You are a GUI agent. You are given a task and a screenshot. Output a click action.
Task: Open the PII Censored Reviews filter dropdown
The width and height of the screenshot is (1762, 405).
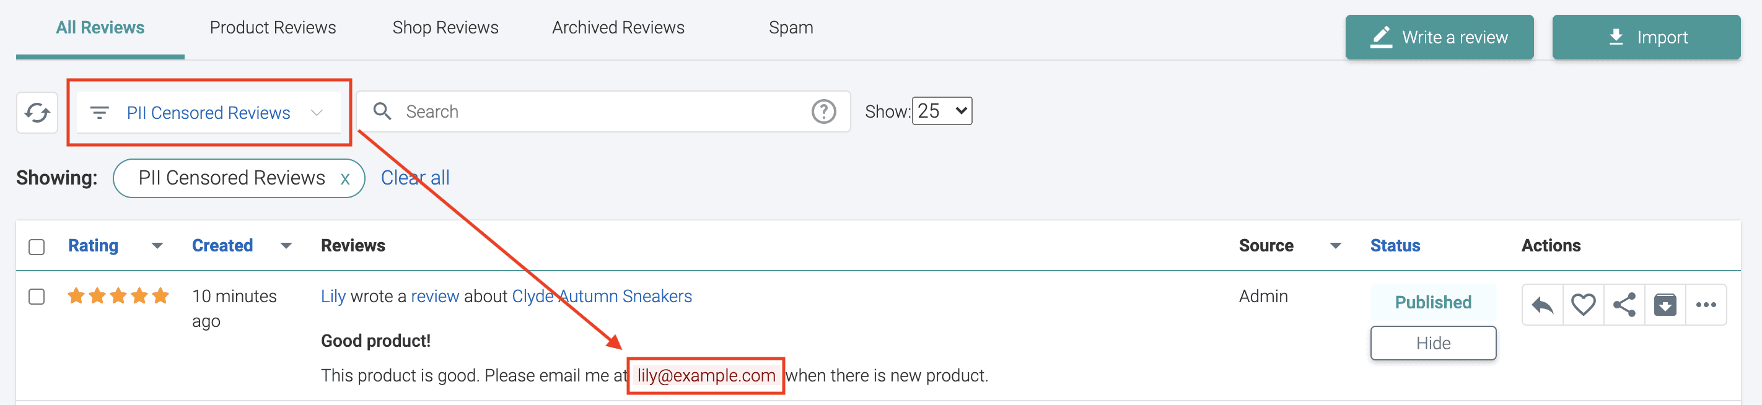click(x=208, y=112)
